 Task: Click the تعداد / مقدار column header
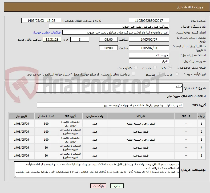point(46,116)
